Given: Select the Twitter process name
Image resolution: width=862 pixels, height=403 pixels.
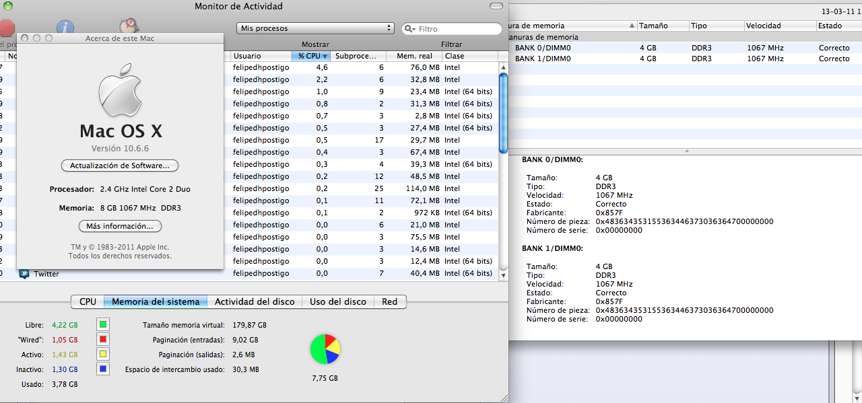Looking at the screenshot, I should pos(46,274).
